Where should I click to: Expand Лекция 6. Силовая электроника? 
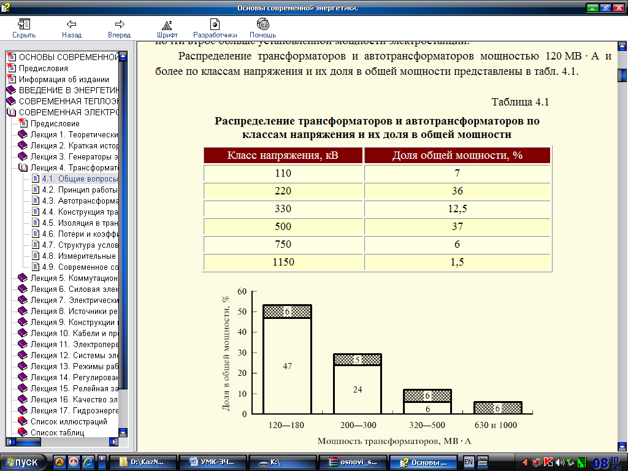coord(23,289)
